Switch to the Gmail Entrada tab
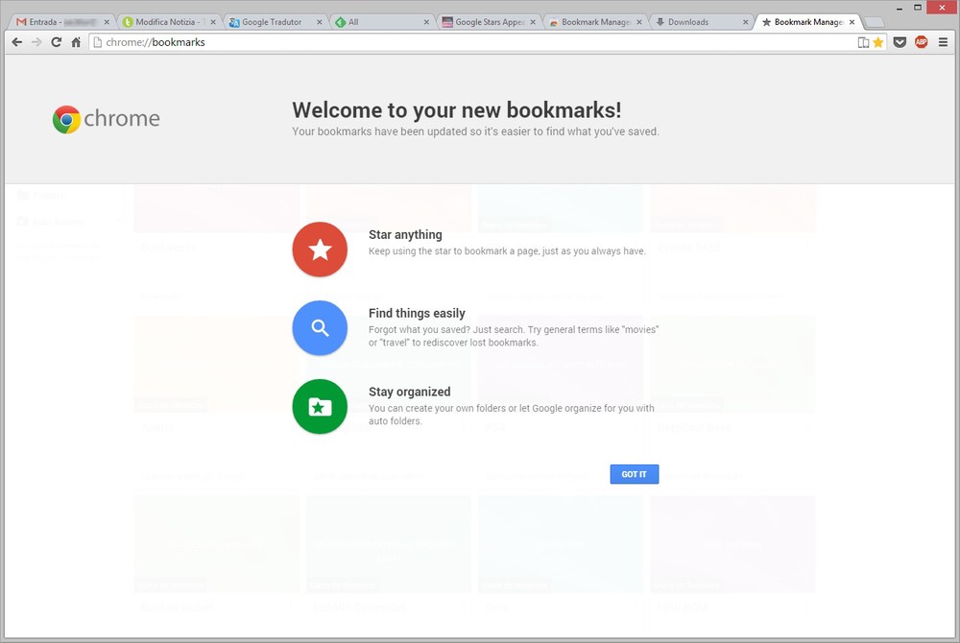The image size is (960, 643). tap(58, 22)
